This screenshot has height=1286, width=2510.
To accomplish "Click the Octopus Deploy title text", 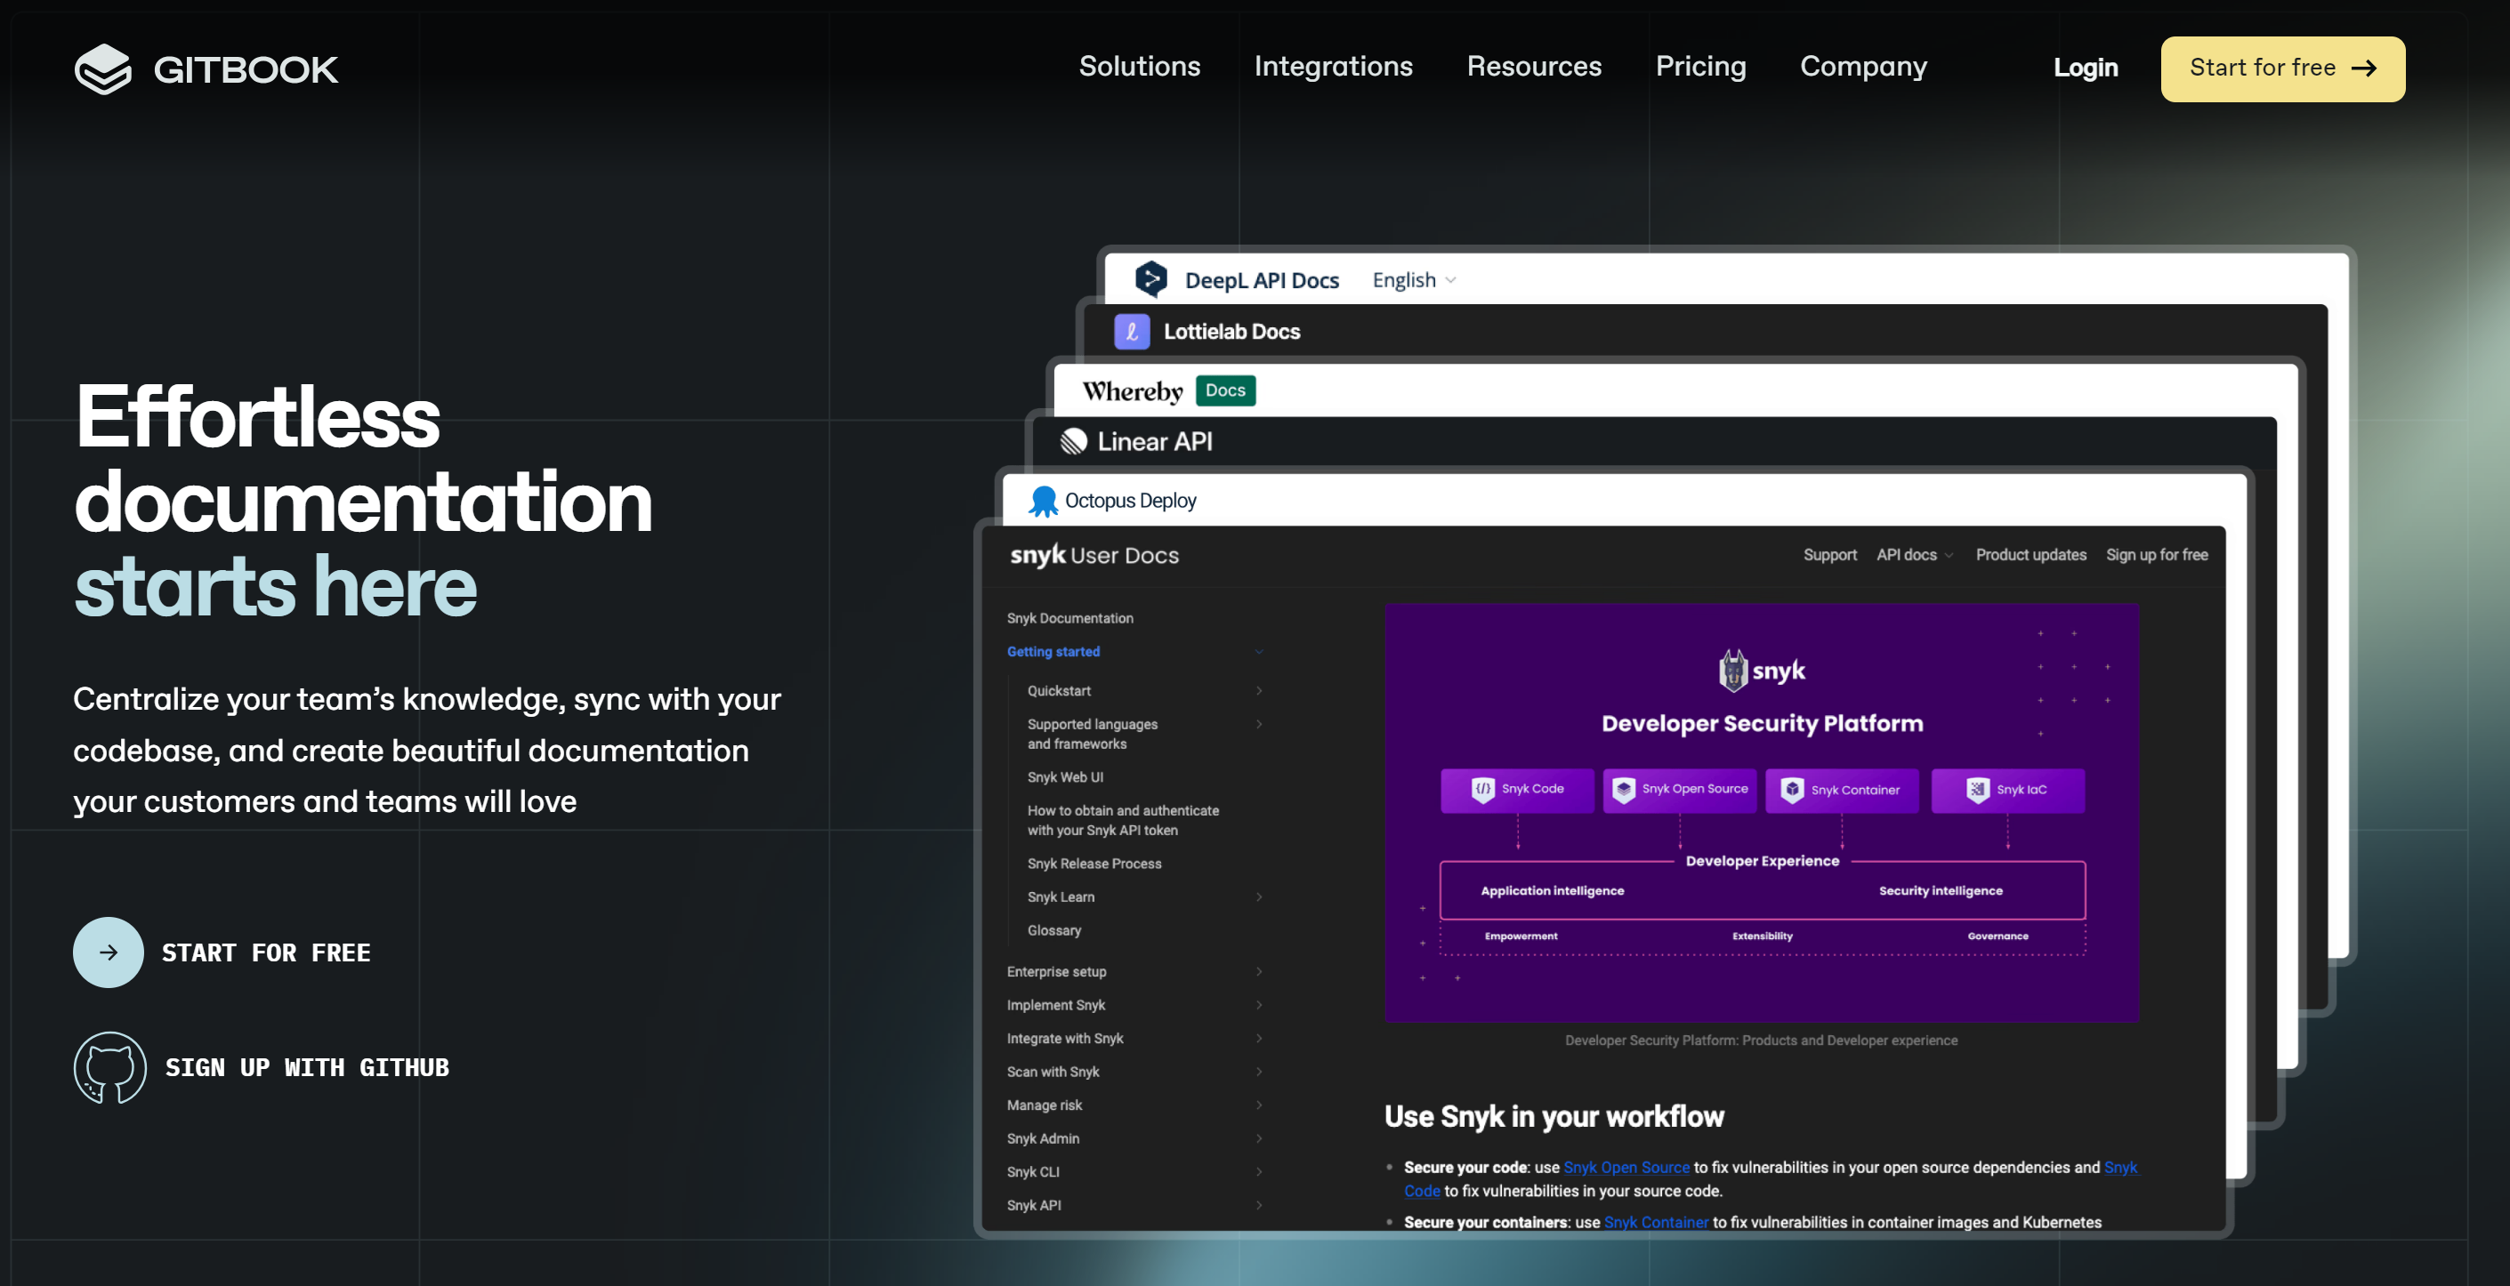I will (x=1130, y=501).
